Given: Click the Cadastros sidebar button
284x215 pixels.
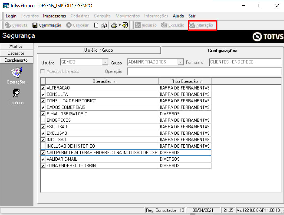Looking at the screenshot, I should (x=16, y=53).
